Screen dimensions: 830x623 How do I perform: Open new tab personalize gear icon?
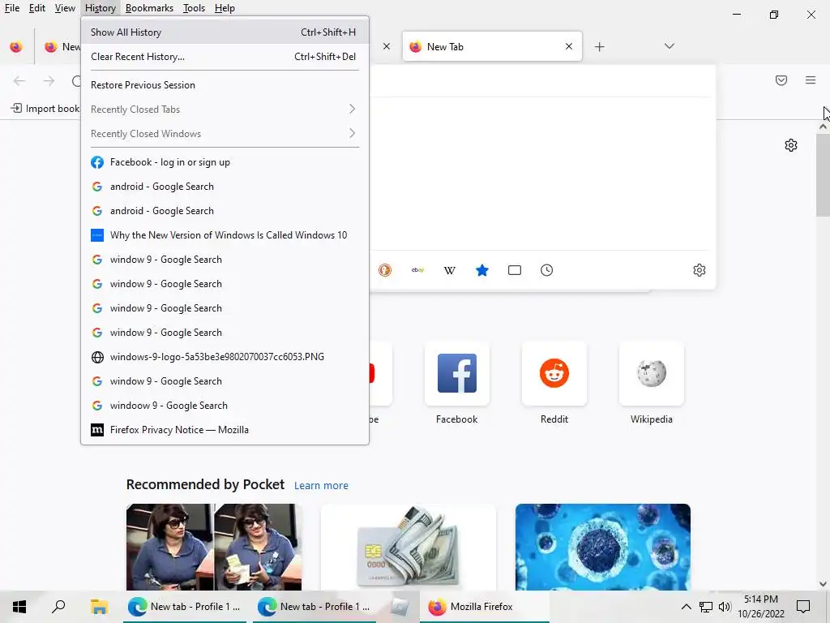[791, 145]
